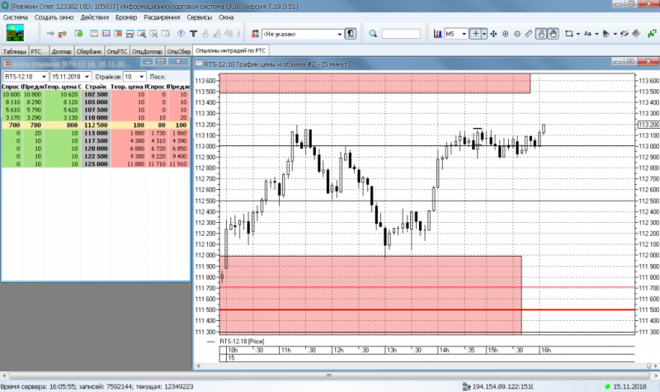
Task: Select the 102 500 strike cell
Action: (96, 94)
